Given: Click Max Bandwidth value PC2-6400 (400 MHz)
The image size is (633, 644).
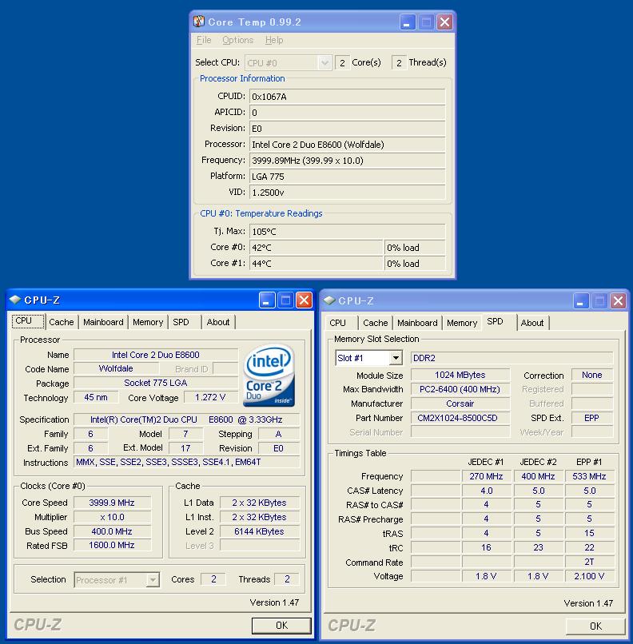Looking at the screenshot, I should coord(460,389).
